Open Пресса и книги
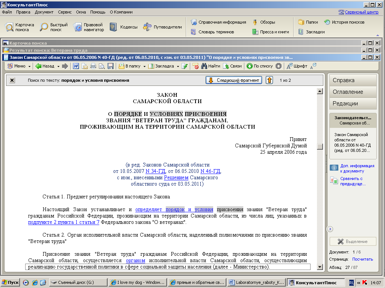 click(x=271, y=32)
